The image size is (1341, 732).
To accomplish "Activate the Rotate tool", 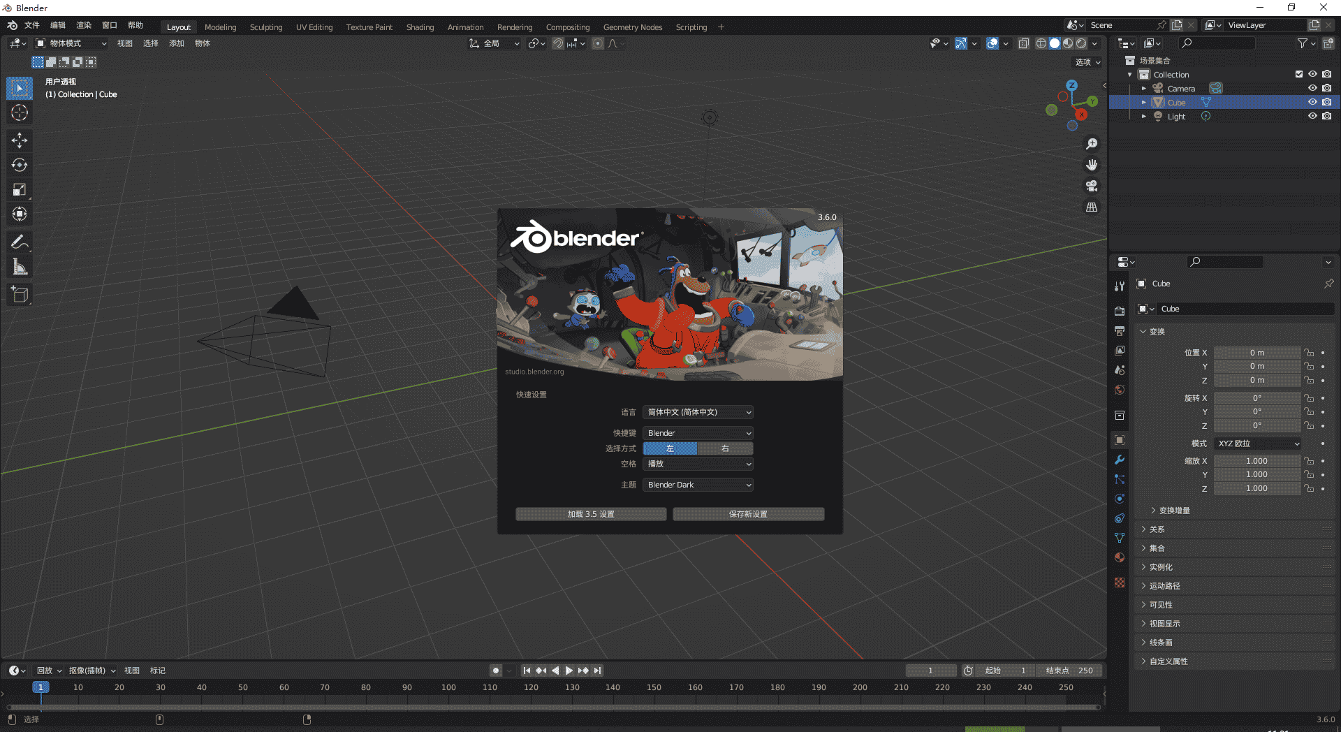I will pyautogui.click(x=20, y=165).
